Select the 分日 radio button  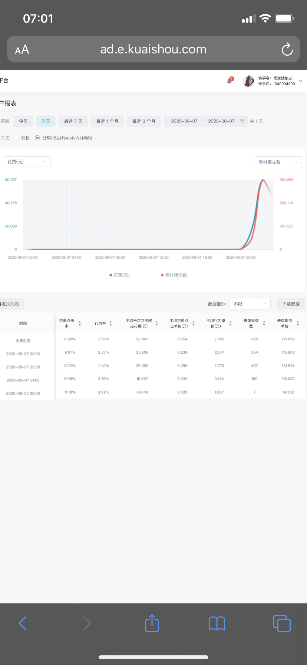point(16,138)
